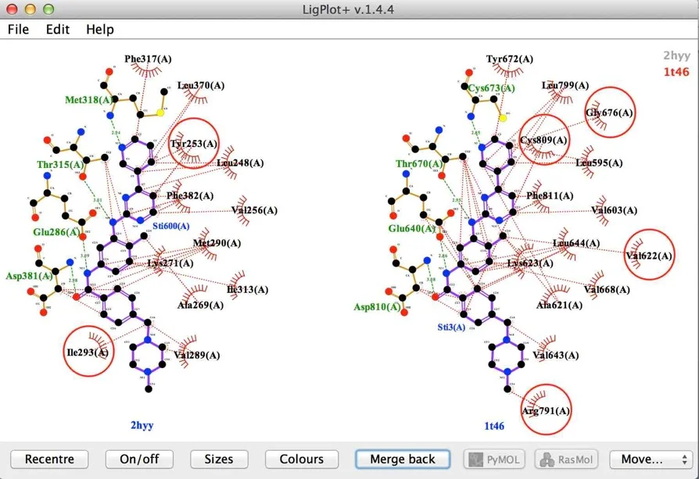The image size is (699, 479).
Task: Click the yellow sulfur atom of Cys673
Action: (x=503, y=118)
